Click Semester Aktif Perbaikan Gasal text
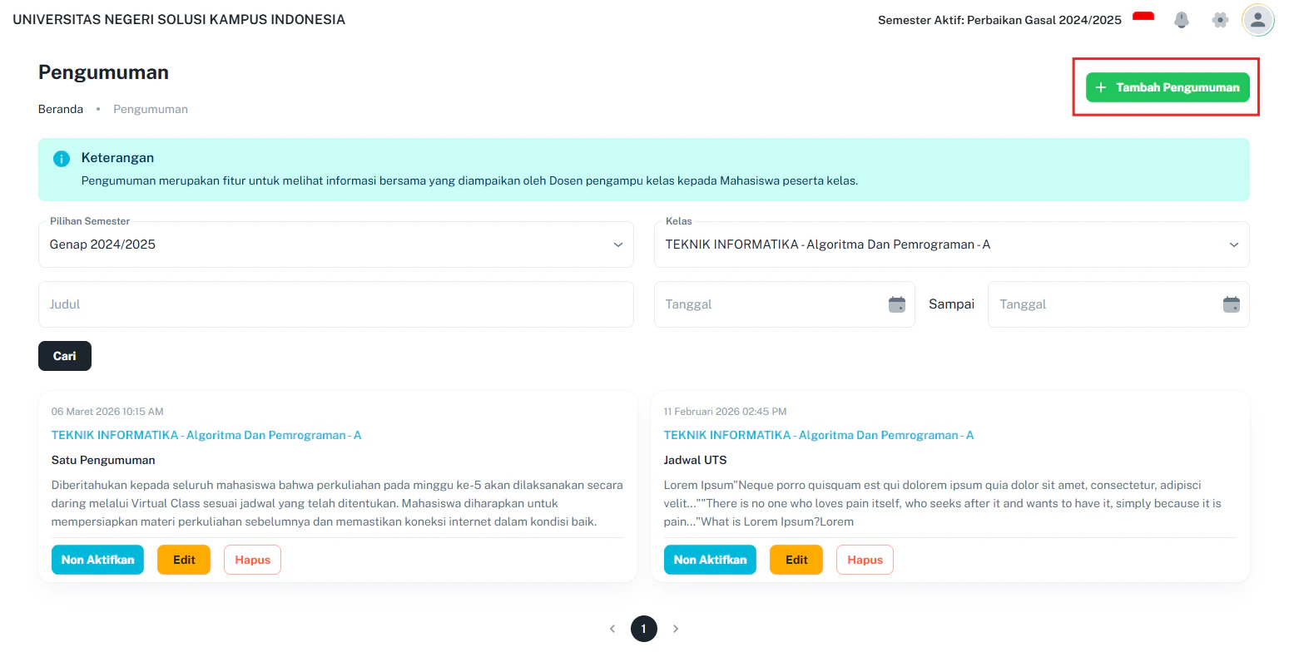 [999, 20]
